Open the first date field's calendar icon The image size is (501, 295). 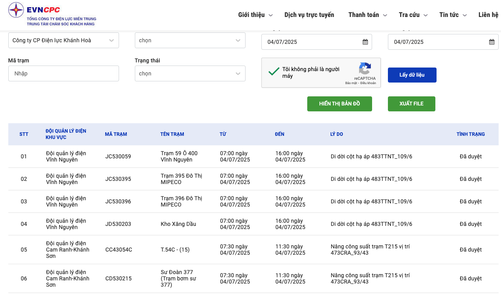[x=365, y=42]
